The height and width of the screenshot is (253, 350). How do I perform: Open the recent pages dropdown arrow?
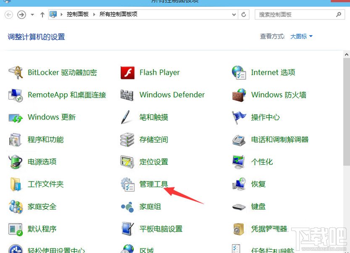32,14
